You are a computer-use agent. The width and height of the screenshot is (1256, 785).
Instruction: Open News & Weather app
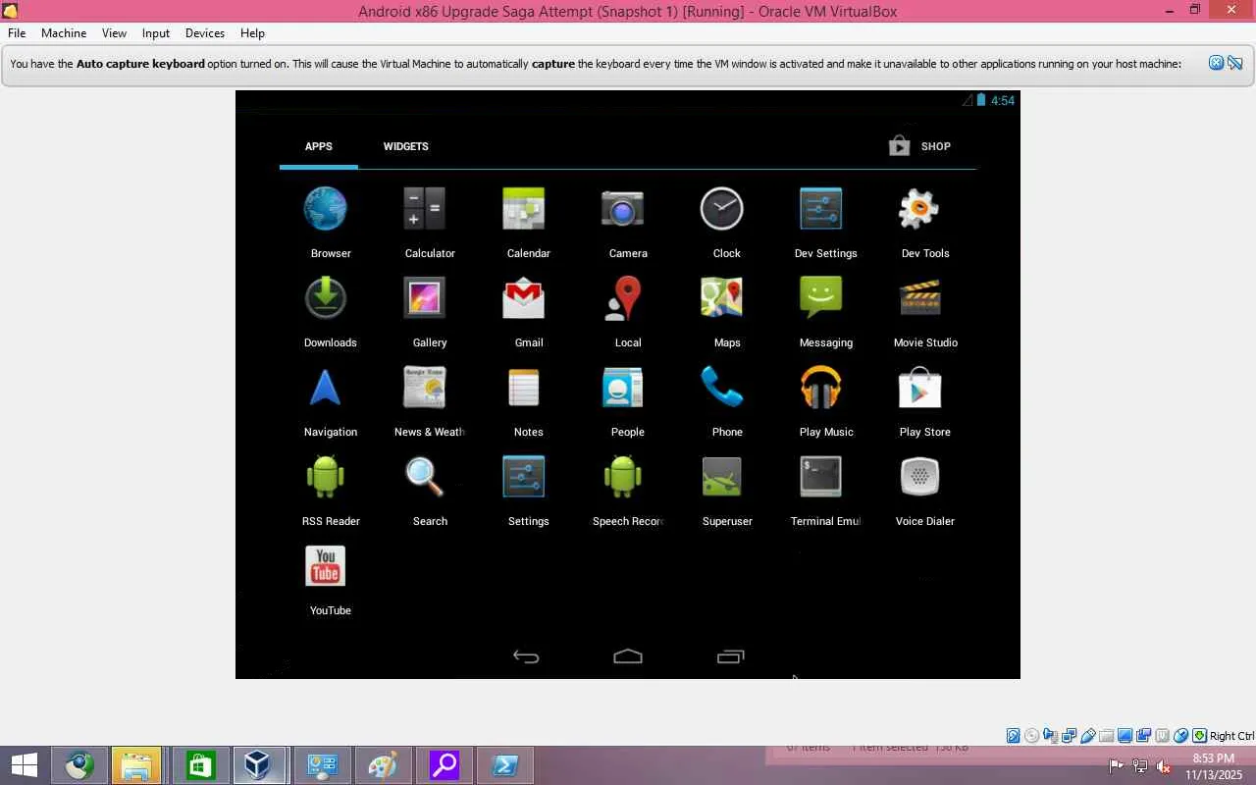[424, 389]
